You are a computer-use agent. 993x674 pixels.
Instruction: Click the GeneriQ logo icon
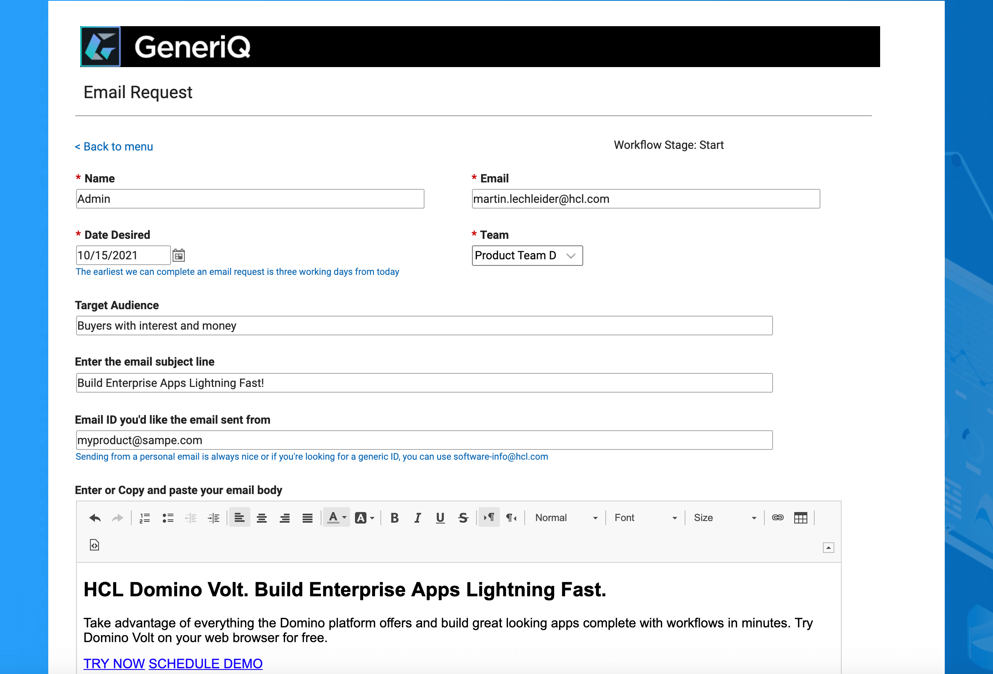point(101,47)
